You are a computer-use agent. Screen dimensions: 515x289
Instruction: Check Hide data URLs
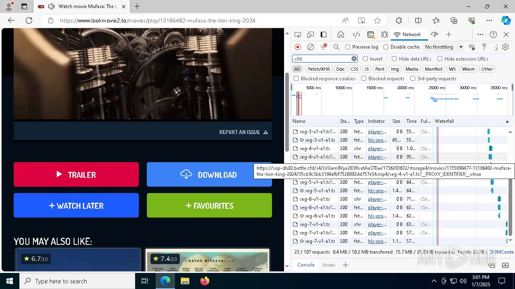(x=394, y=59)
